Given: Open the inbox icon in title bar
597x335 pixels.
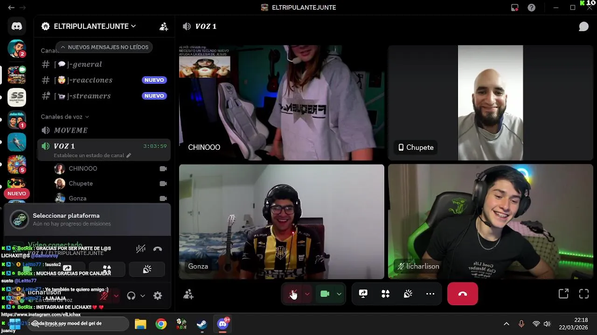Looking at the screenshot, I should tap(515, 7).
